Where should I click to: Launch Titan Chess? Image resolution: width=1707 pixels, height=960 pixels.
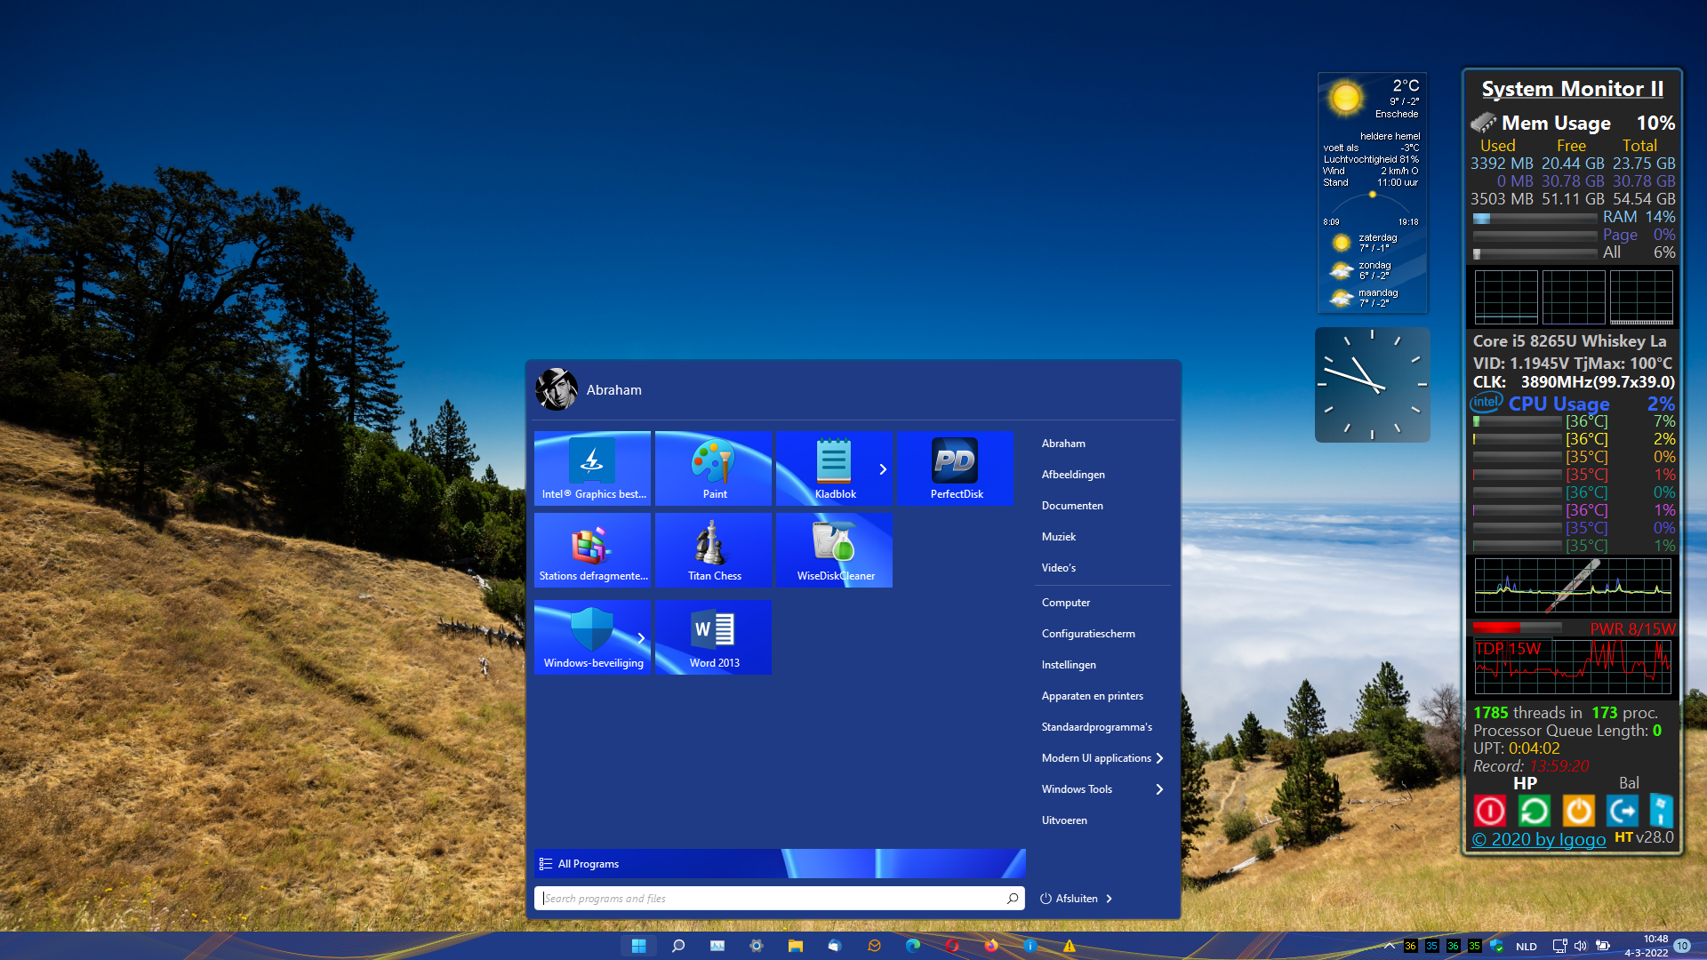[x=713, y=550]
